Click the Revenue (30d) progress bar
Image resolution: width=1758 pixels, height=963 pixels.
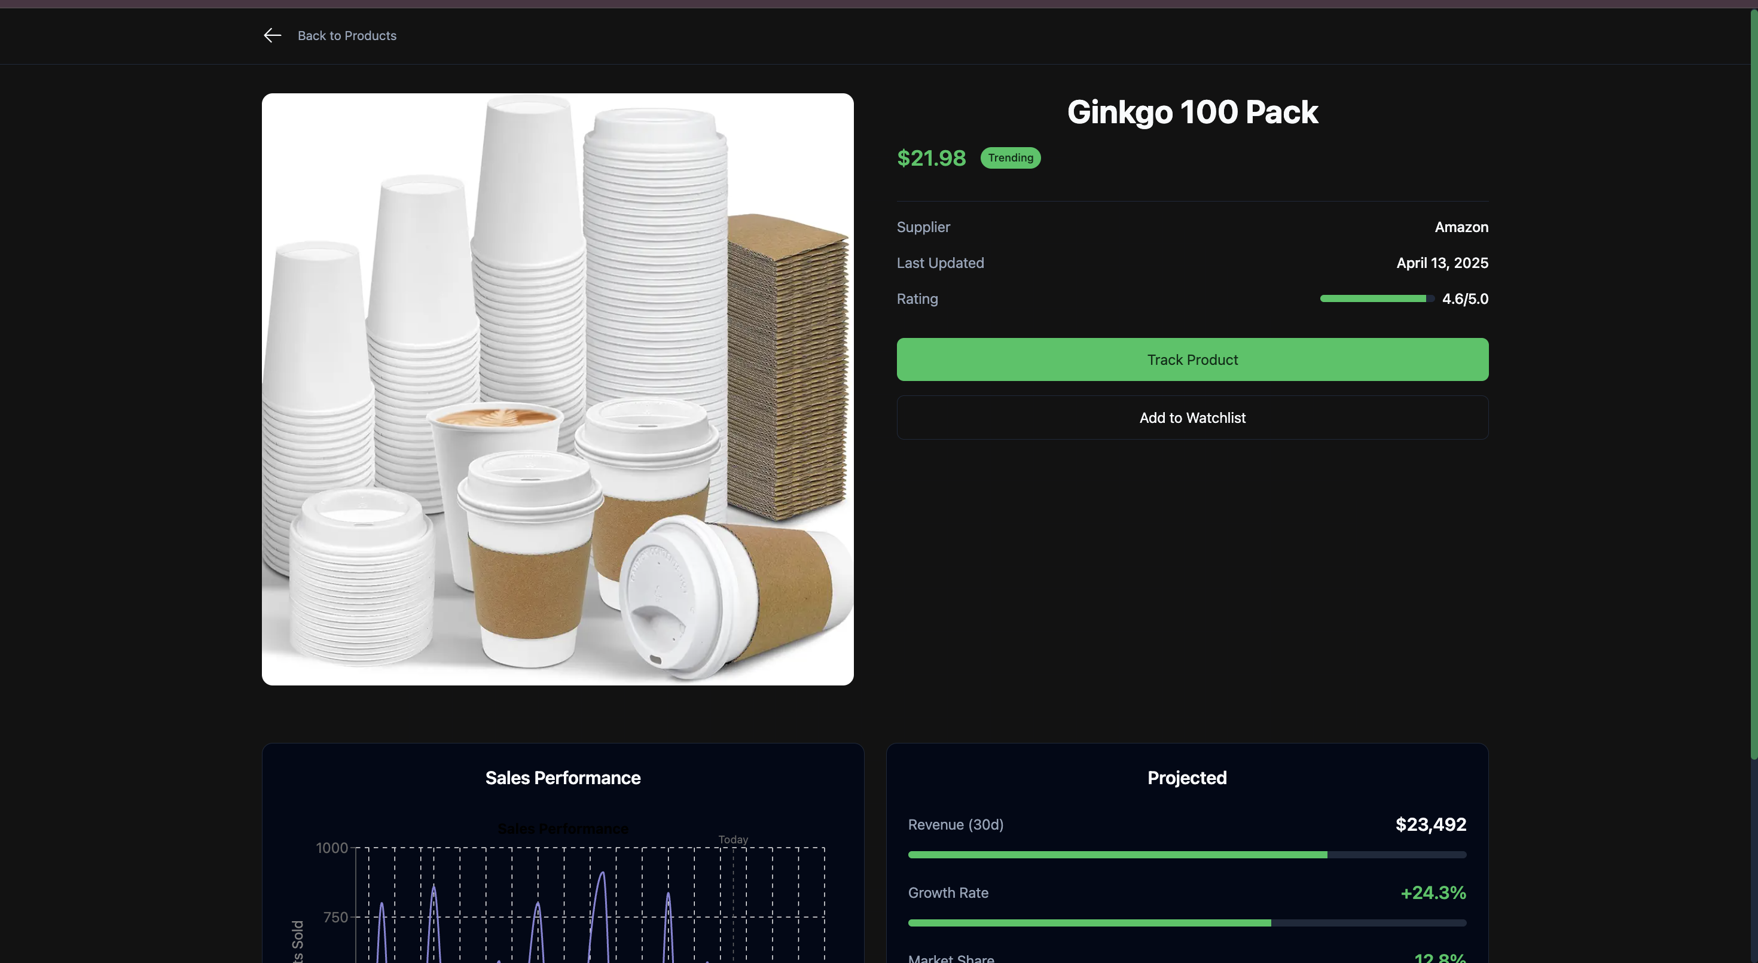click(1186, 855)
